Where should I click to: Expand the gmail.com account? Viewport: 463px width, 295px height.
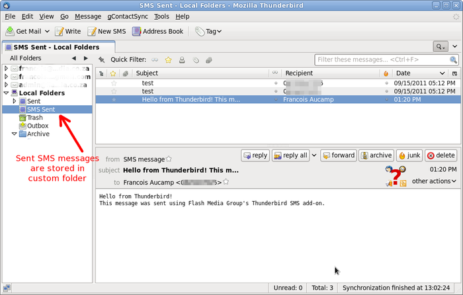click(x=6, y=77)
